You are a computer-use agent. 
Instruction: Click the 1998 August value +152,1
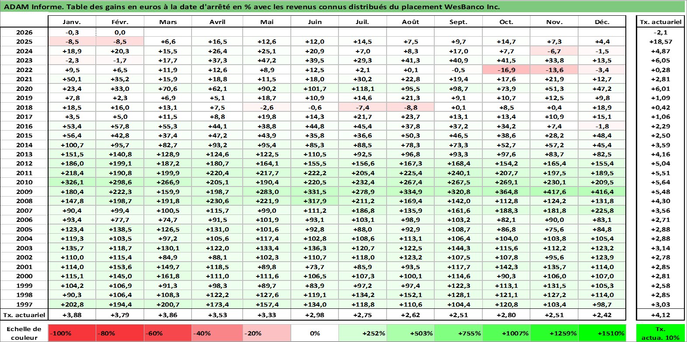pyautogui.click(x=410, y=295)
